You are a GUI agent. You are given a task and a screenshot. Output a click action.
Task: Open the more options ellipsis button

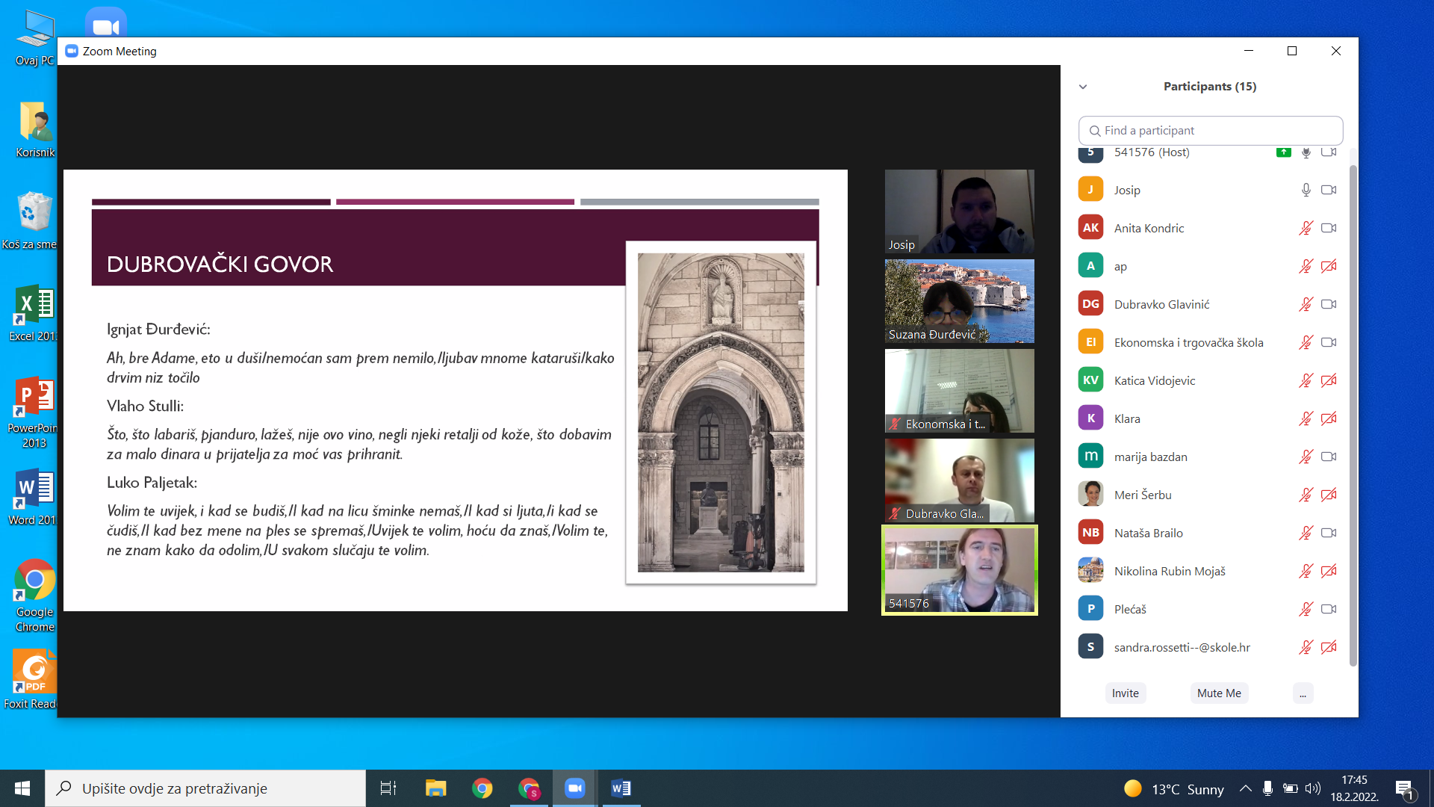click(1303, 693)
